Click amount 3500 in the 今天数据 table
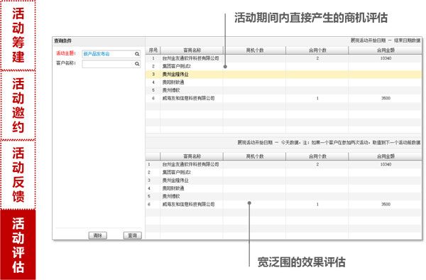The image size is (426, 280). click(386, 204)
